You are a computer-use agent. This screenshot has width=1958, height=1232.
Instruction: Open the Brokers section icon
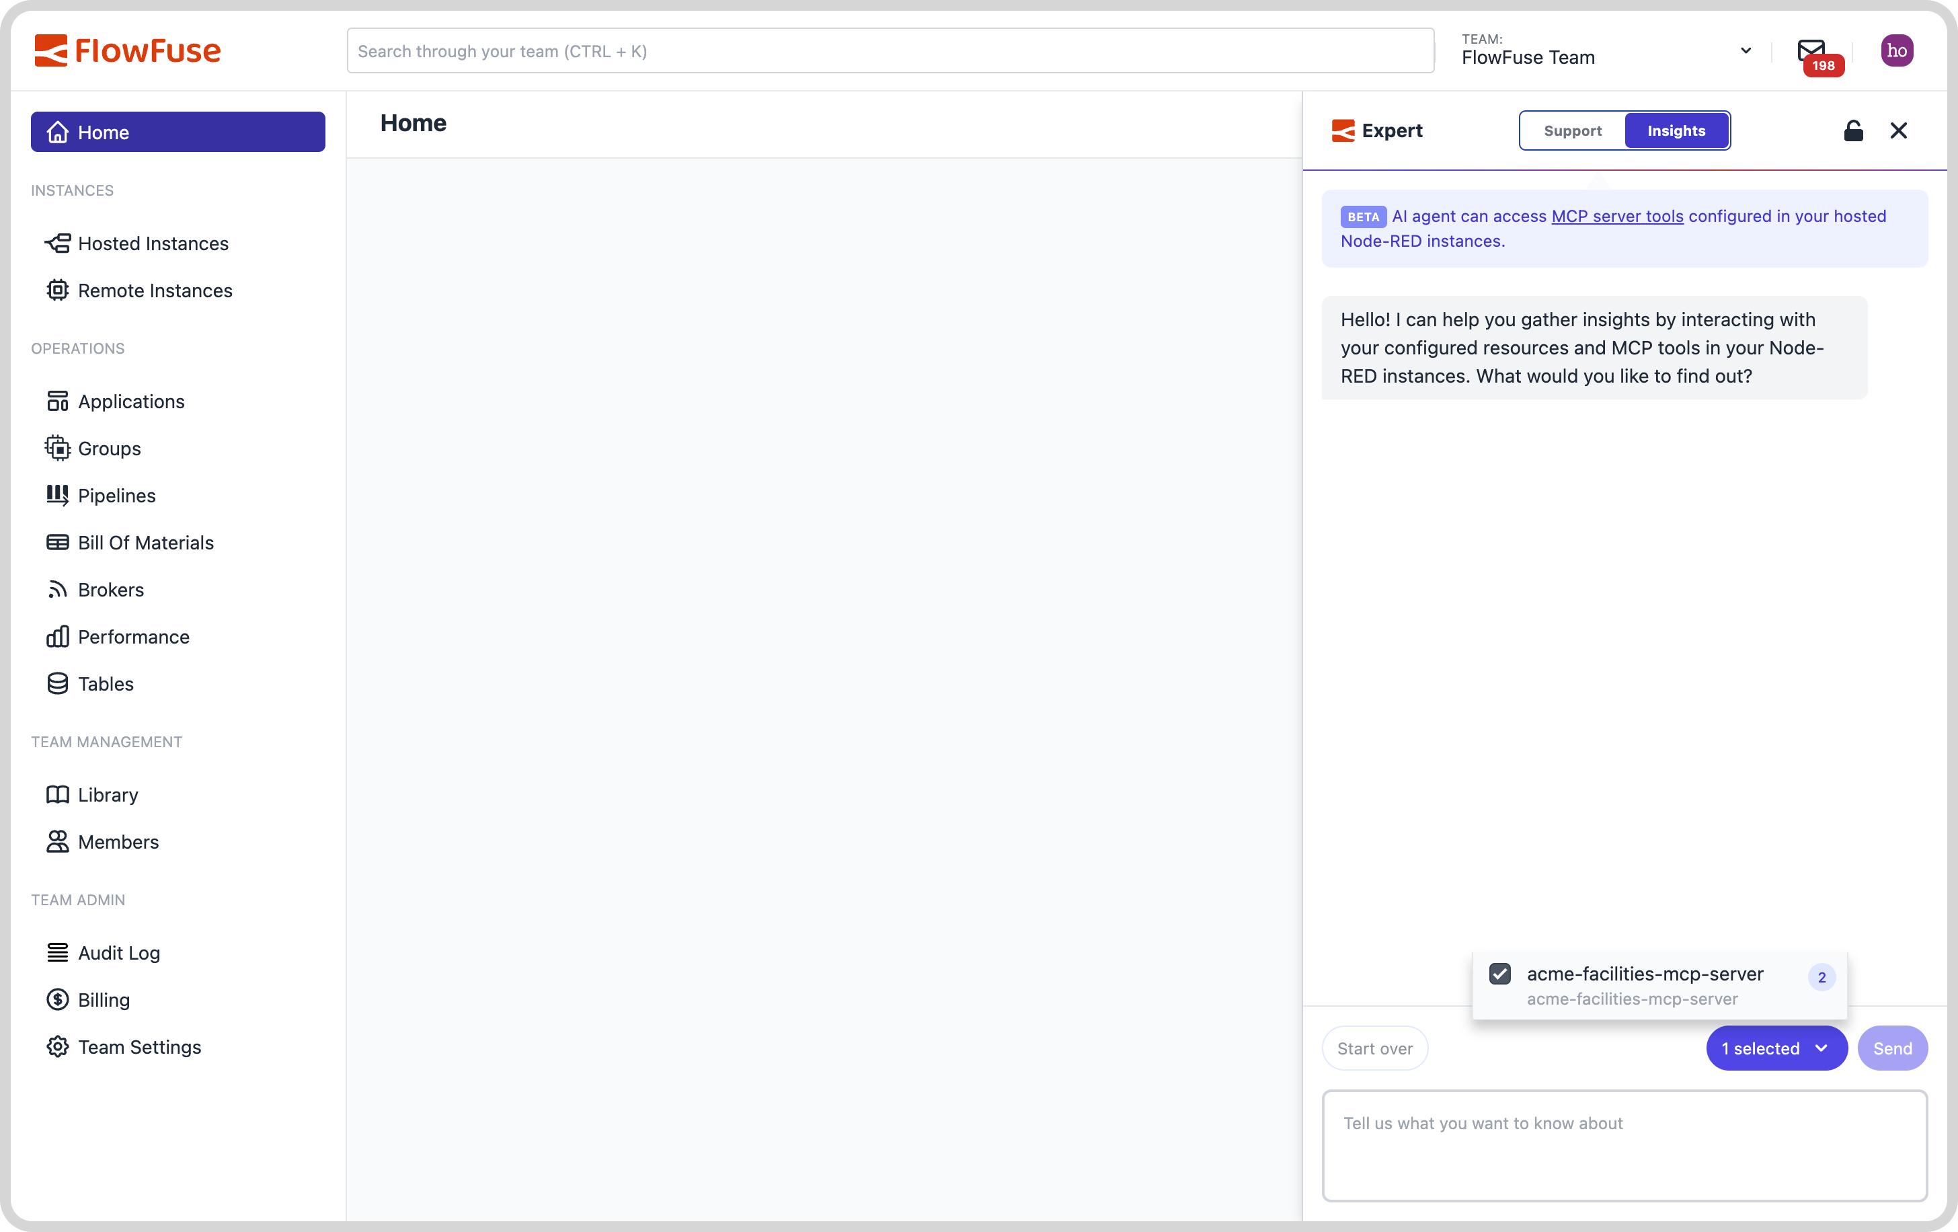coord(58,590)
